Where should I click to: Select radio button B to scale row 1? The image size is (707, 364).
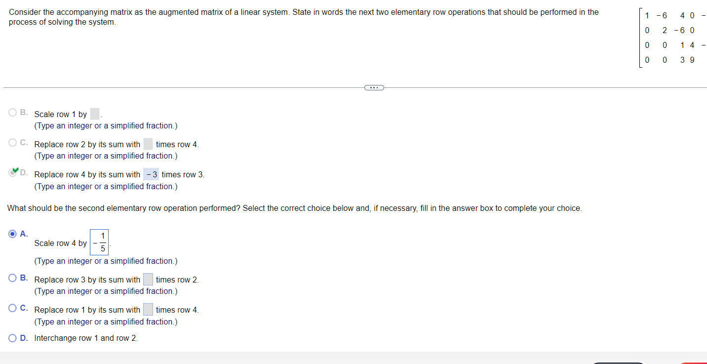pos(11,112)
